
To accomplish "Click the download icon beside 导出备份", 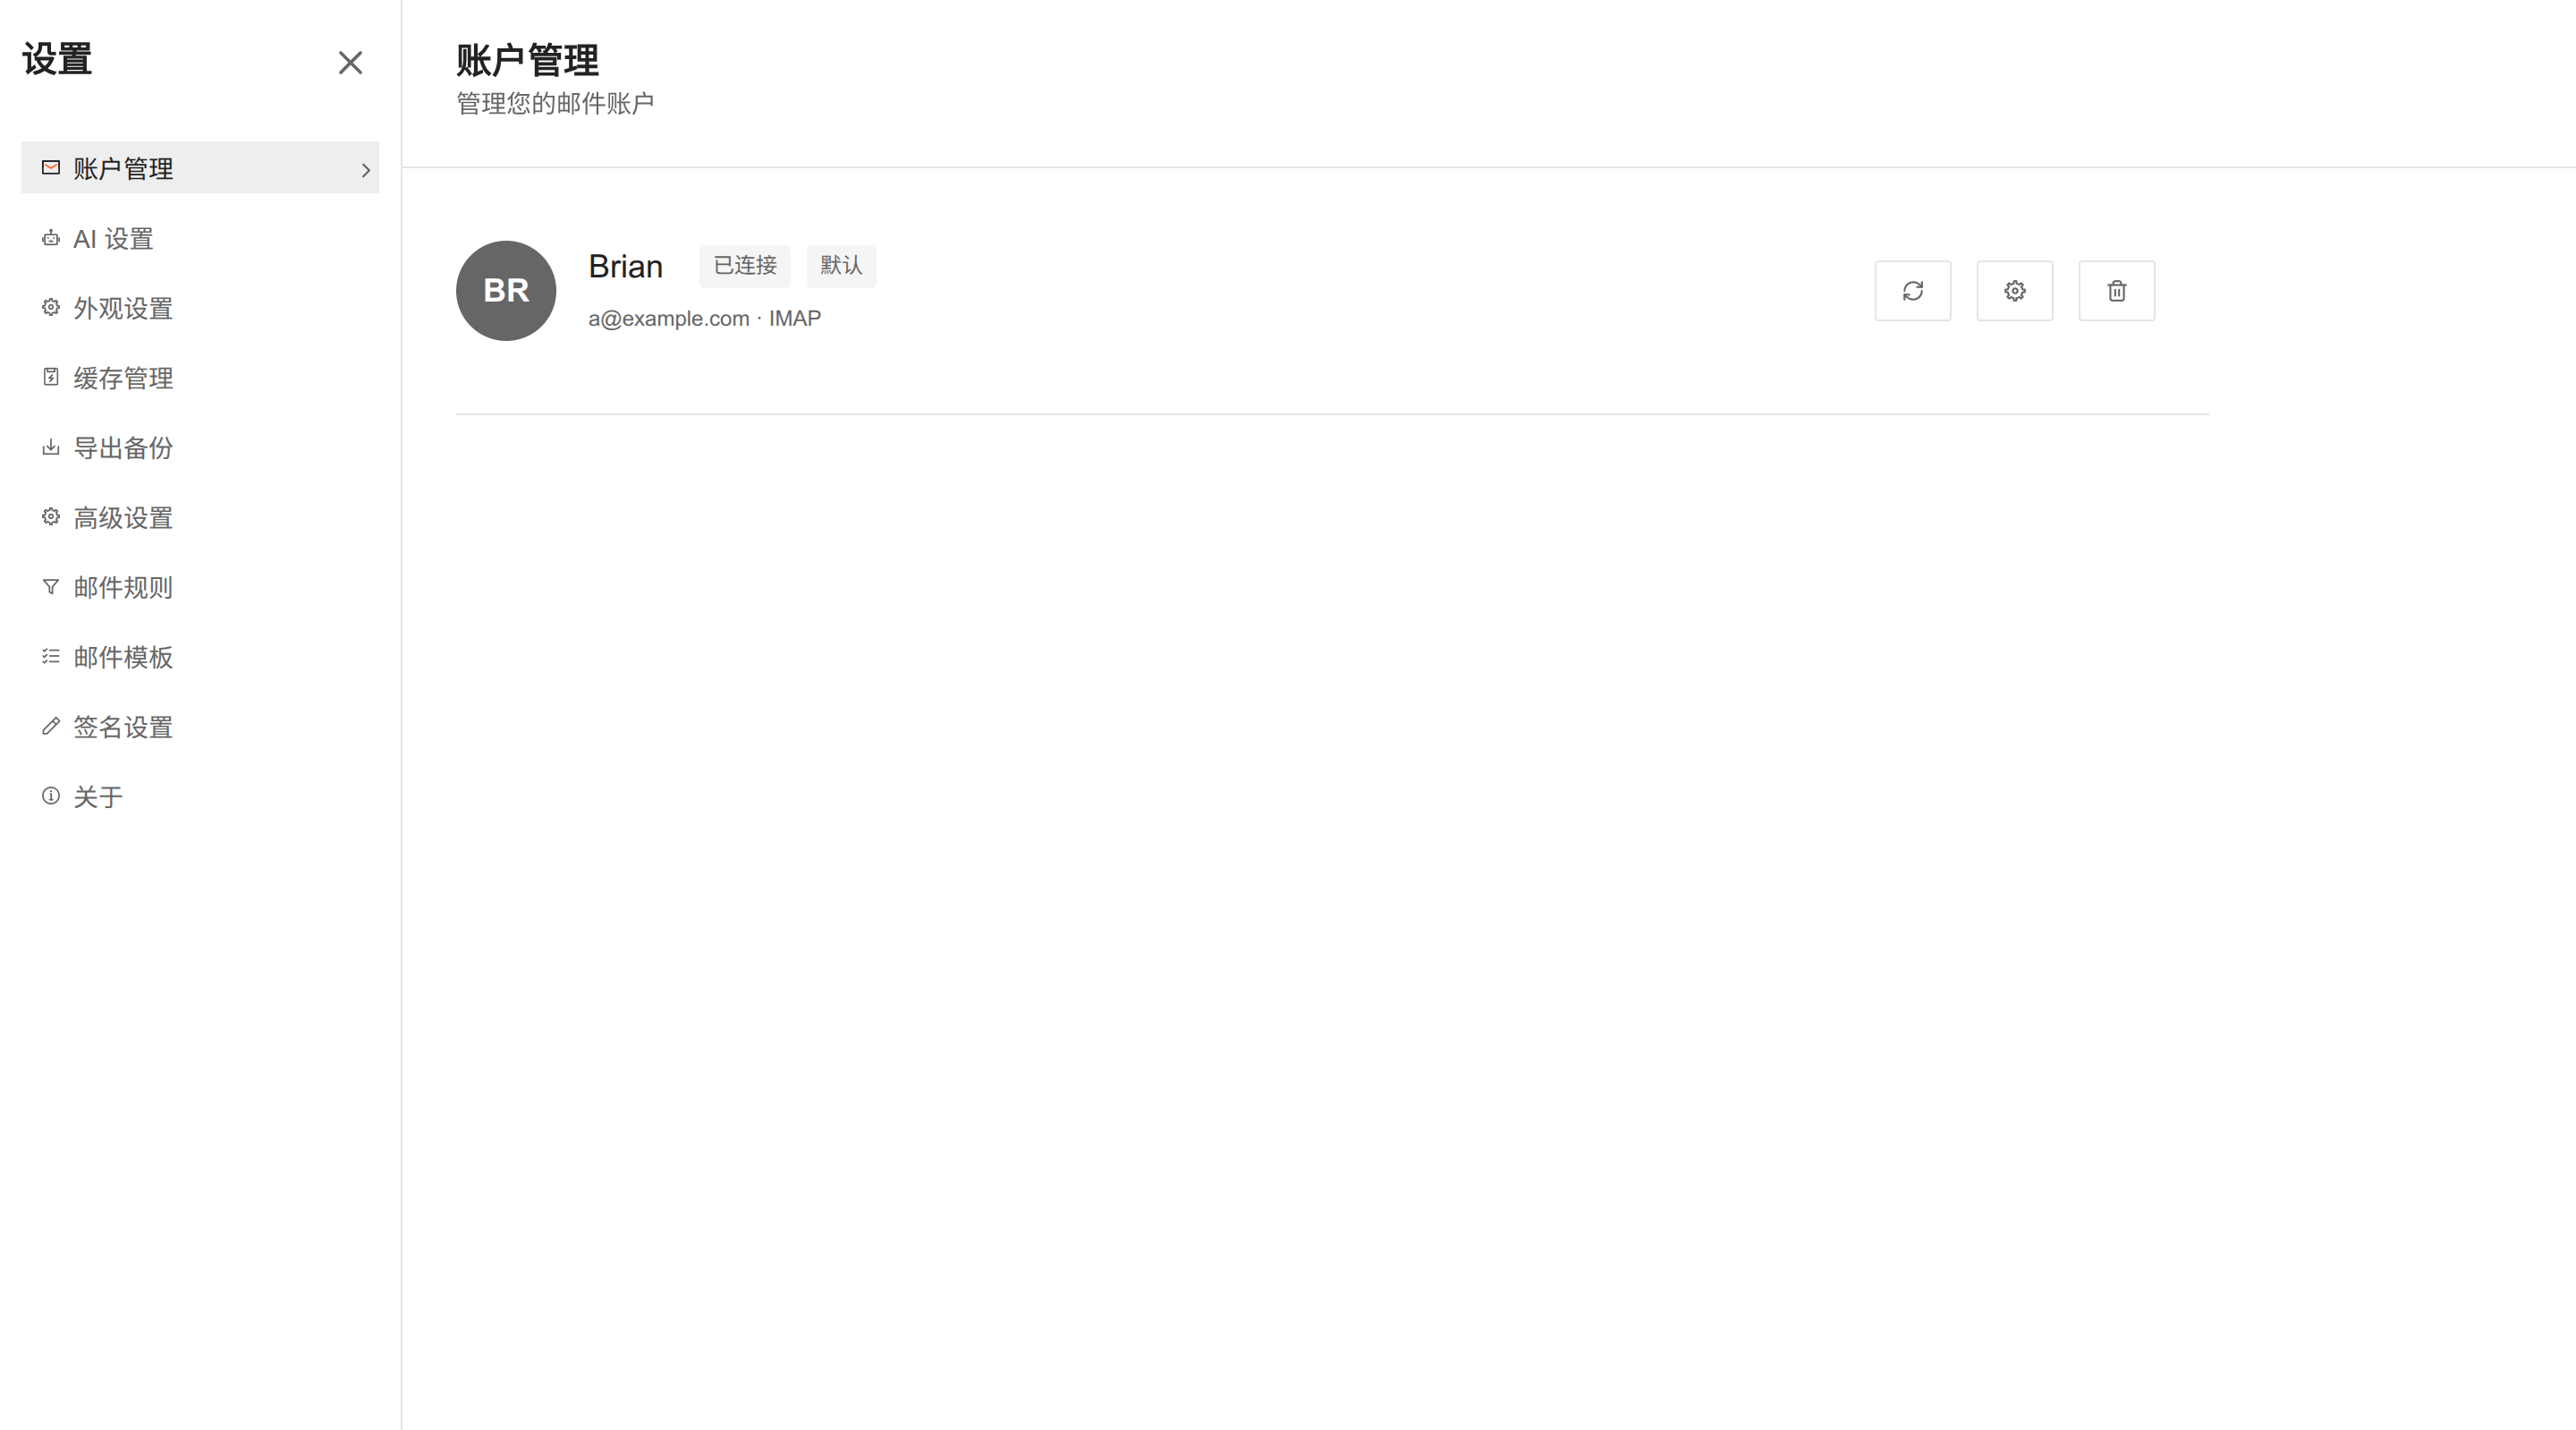I will click(51, 447).
